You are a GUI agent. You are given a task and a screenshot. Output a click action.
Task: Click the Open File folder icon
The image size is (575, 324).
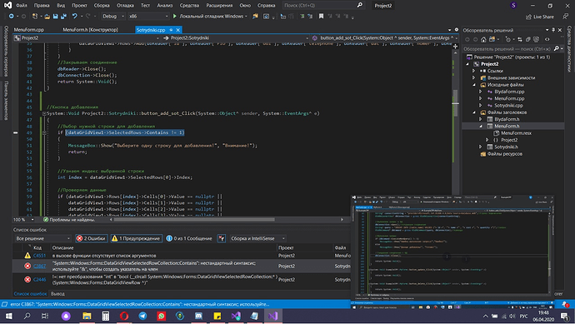(x=47, y=17)
